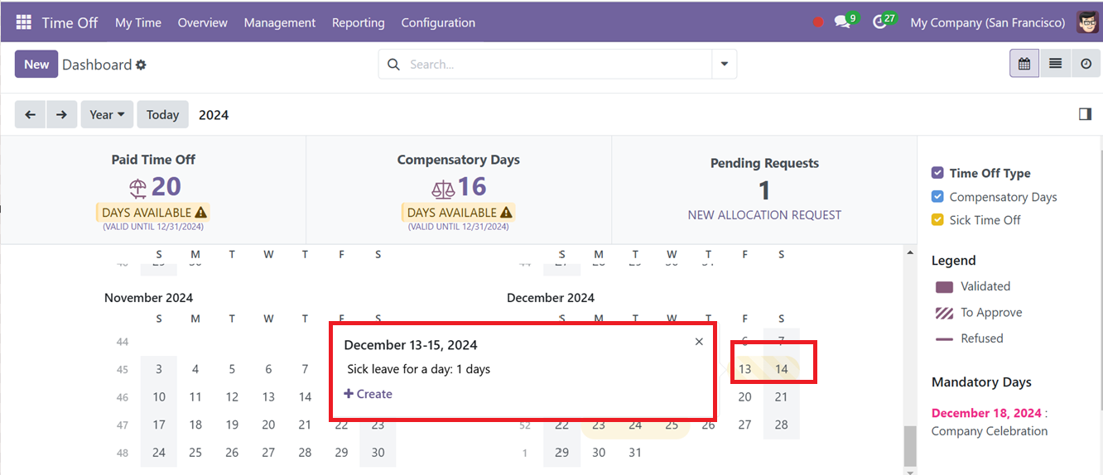The width and height of the screenshot is (1103, 475).
Task: Select November 12 date cell
Action: (232, 397)
